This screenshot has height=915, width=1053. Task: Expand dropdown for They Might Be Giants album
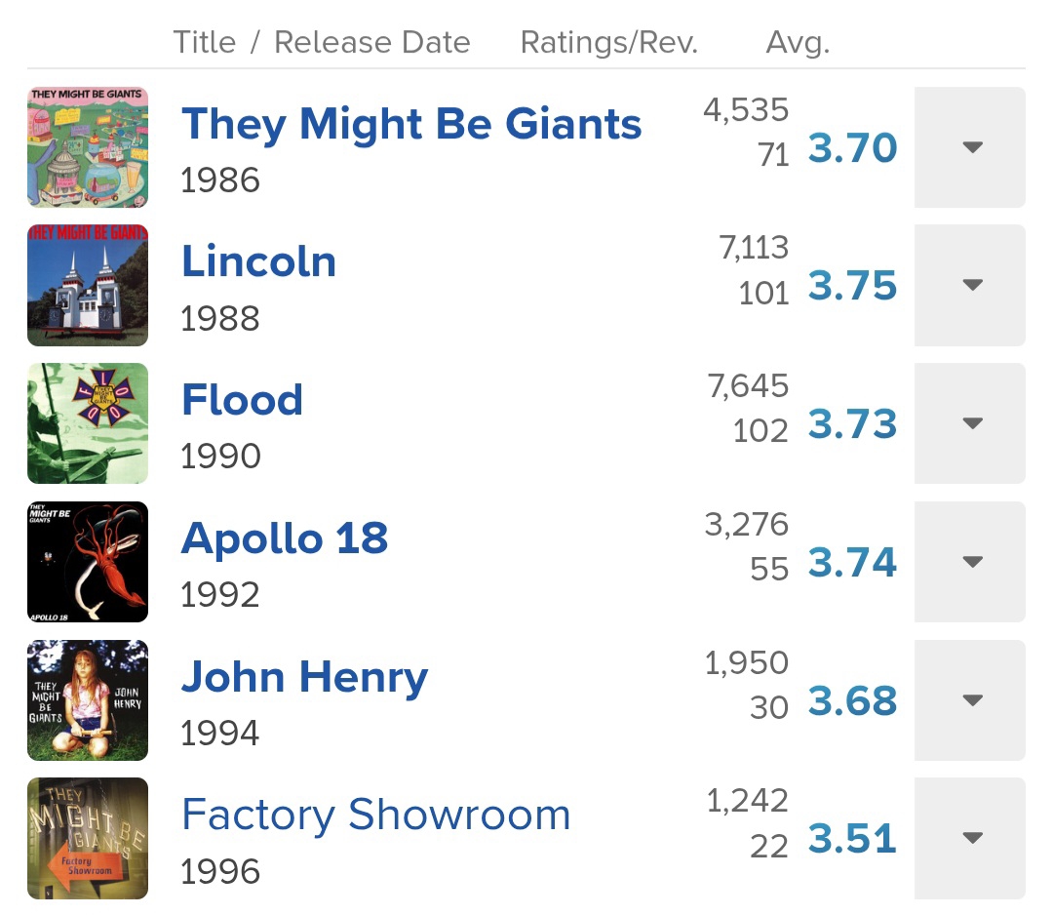[x=970, y=147]
